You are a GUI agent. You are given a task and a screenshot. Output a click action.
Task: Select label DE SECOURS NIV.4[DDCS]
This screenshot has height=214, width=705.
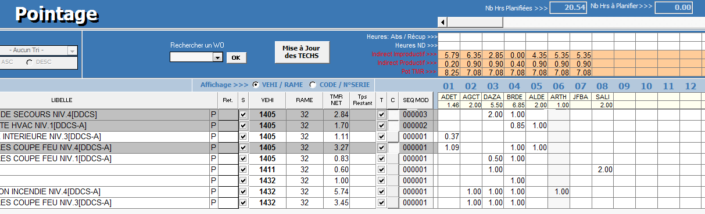48,115
